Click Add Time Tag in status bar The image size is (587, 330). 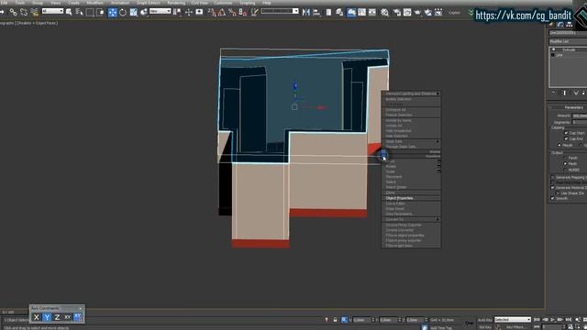pyautogui.click(x=441, y=328)
